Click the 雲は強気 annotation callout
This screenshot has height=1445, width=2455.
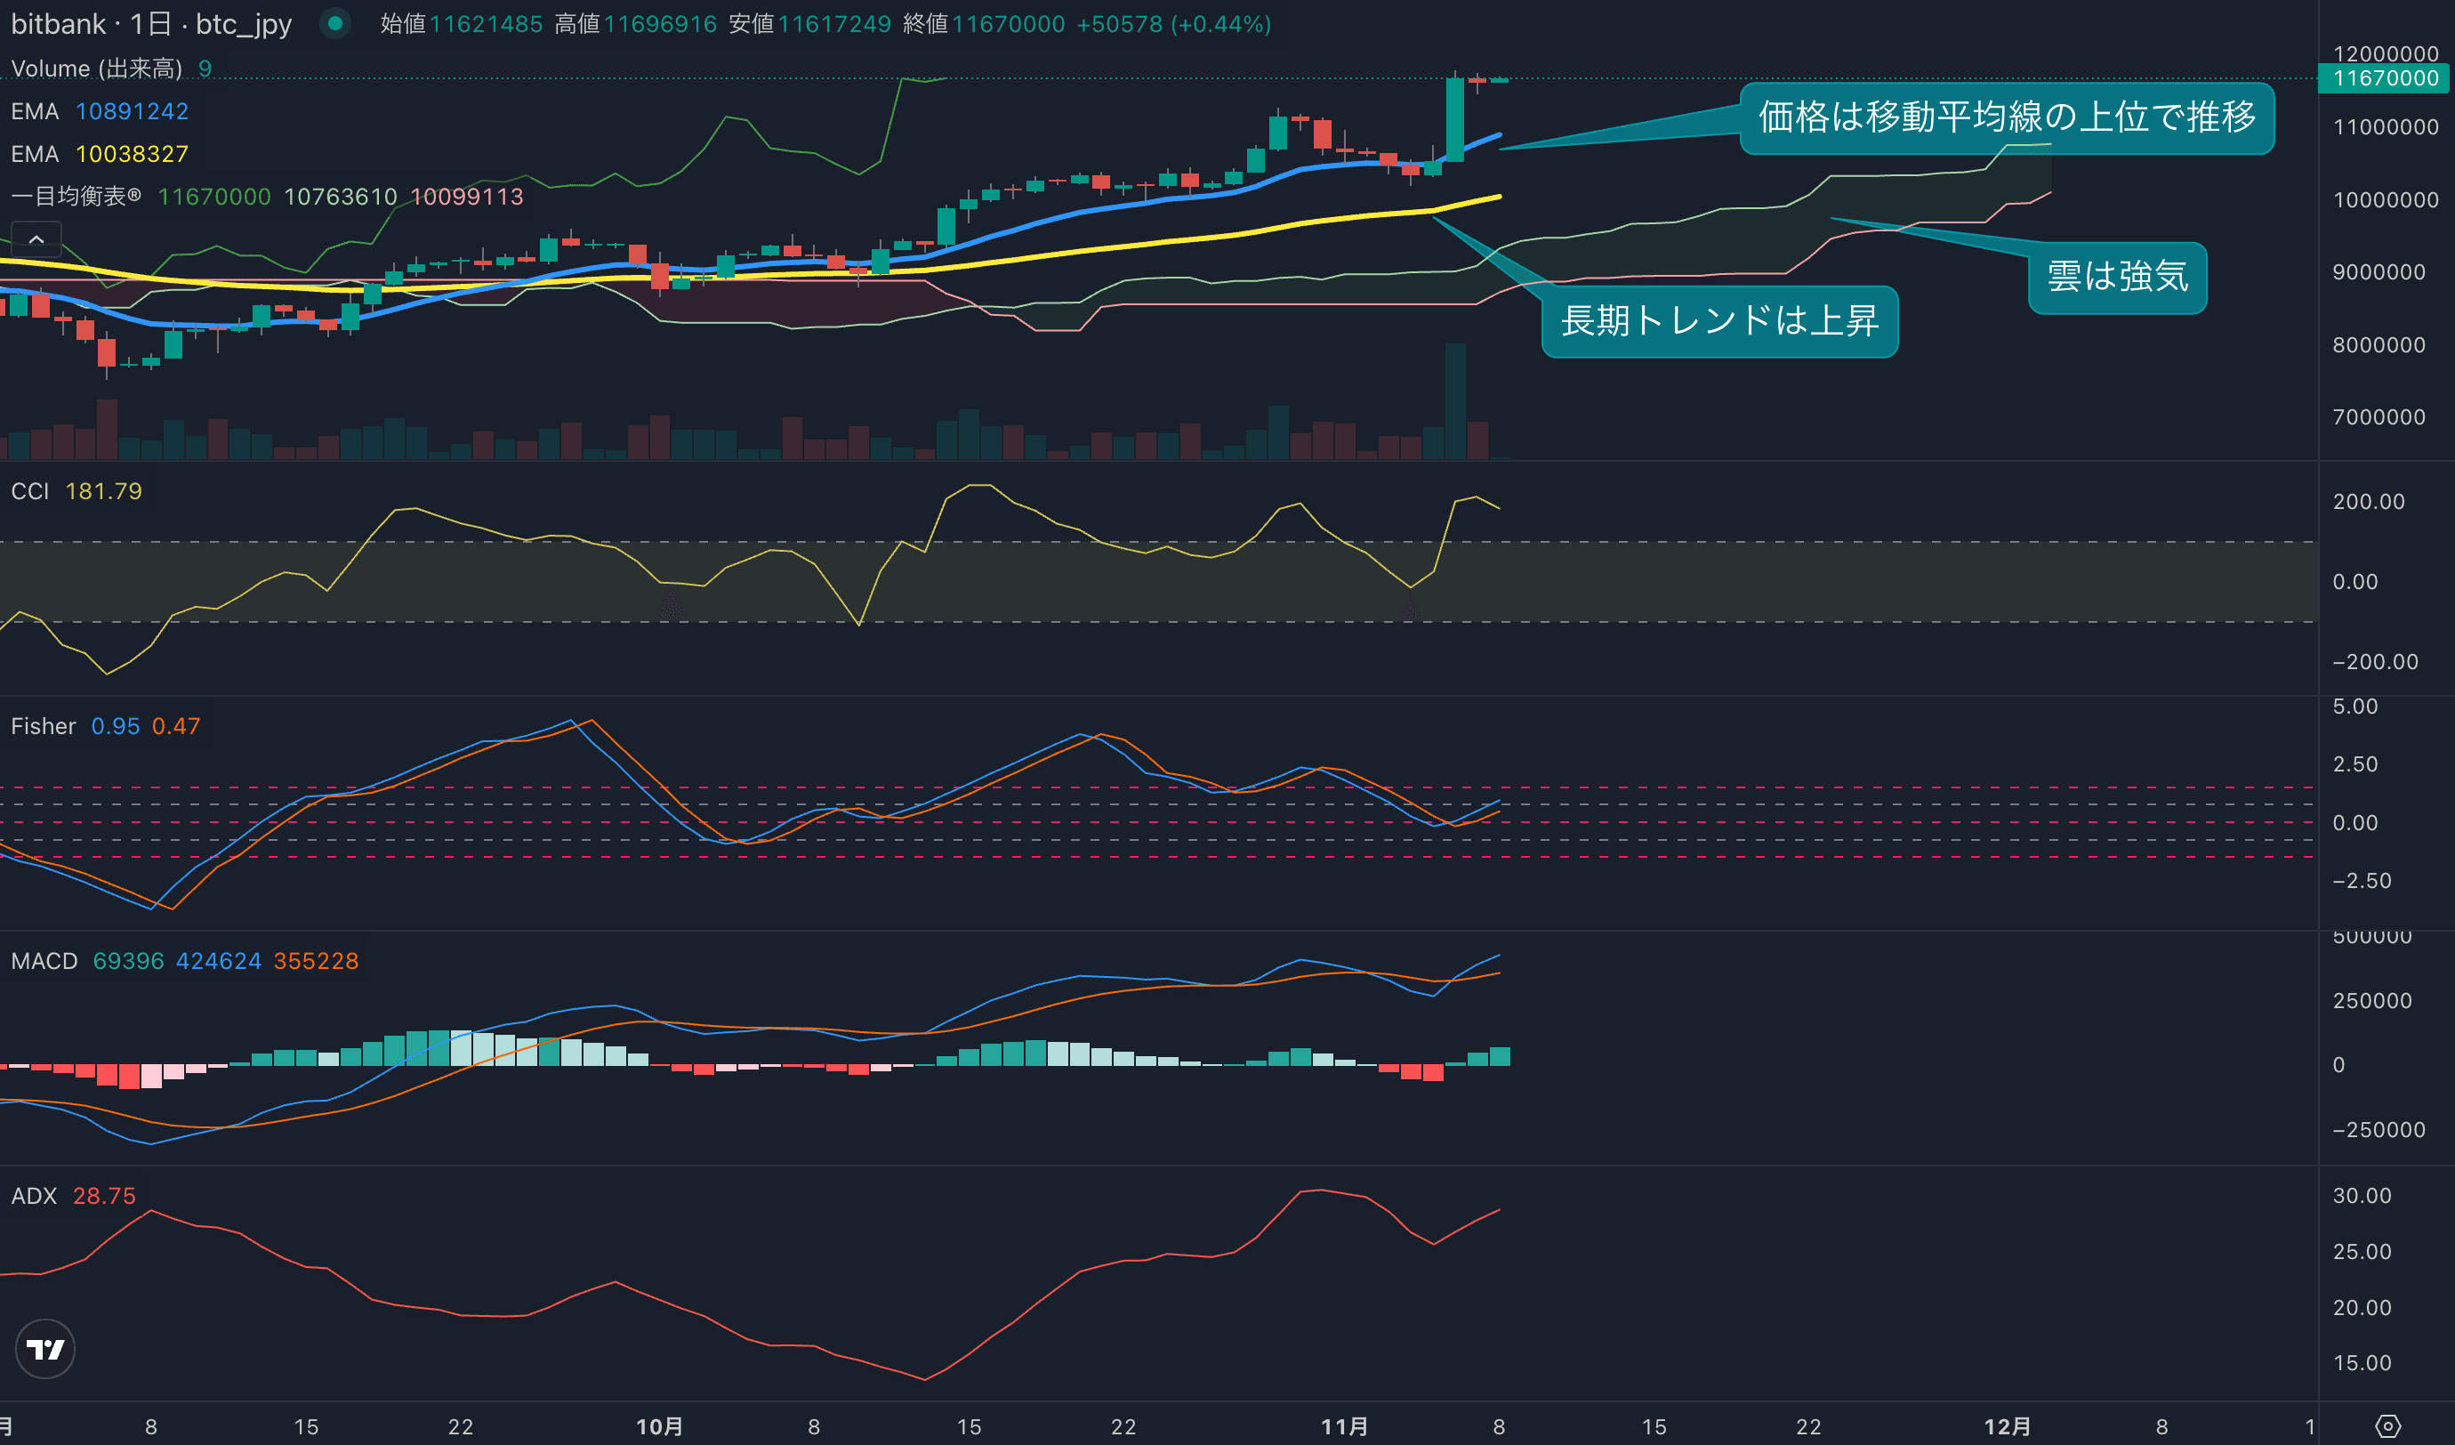pos(2117,277)
